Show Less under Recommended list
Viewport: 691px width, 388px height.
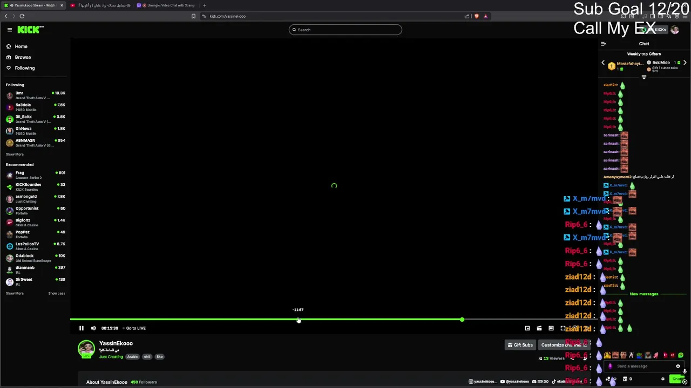57,294
